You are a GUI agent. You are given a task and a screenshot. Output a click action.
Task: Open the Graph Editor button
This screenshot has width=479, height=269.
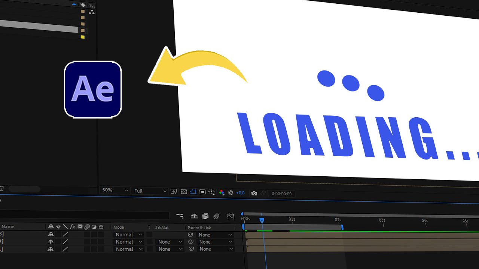(231, 216)
